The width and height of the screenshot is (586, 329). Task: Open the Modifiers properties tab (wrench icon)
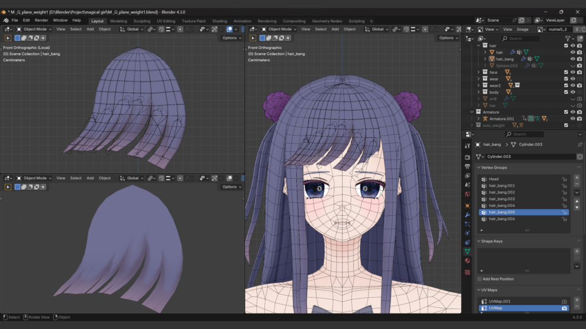pos(468,215)
